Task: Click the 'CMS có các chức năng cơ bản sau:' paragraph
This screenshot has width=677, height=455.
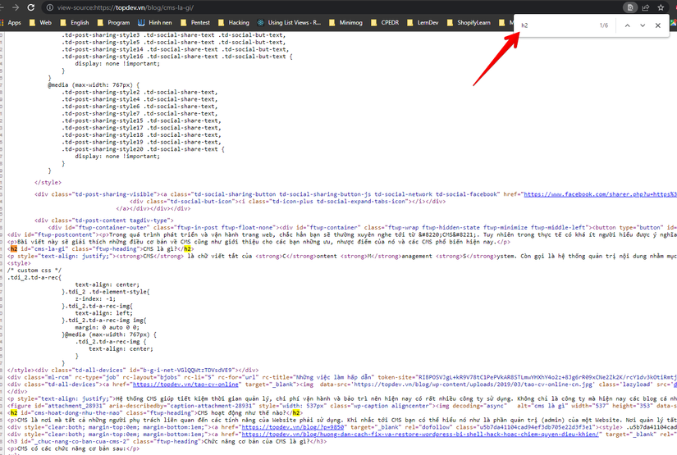Action: [x=73, y=448]
